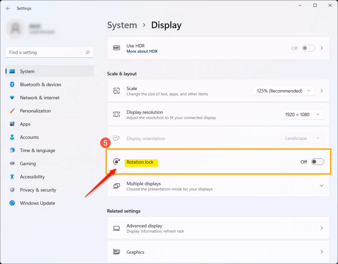
Task: Enable the Rotation lock switch
Action: tap(318, 162)
